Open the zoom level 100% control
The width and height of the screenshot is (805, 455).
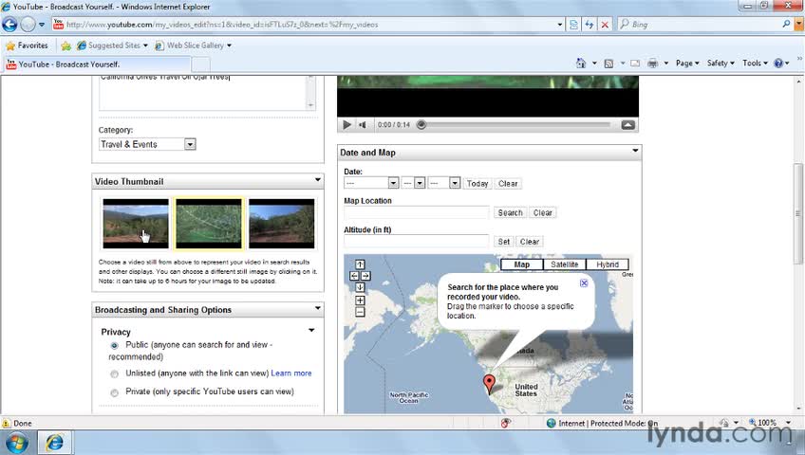coord(768,423)
